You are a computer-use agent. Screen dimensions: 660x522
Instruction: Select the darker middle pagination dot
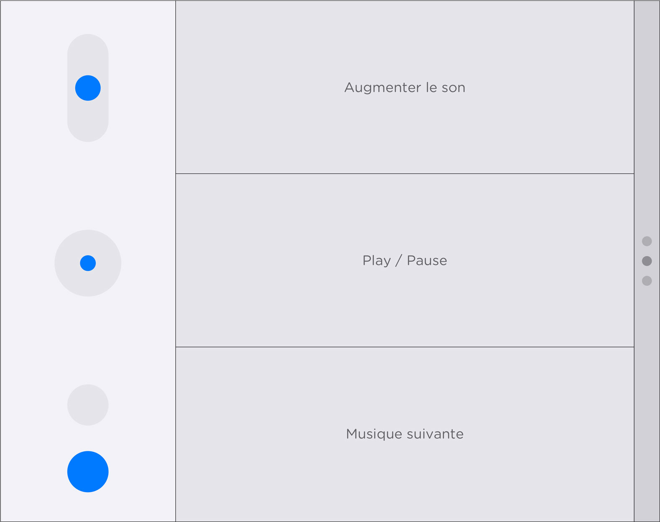(x=647, y=261)
